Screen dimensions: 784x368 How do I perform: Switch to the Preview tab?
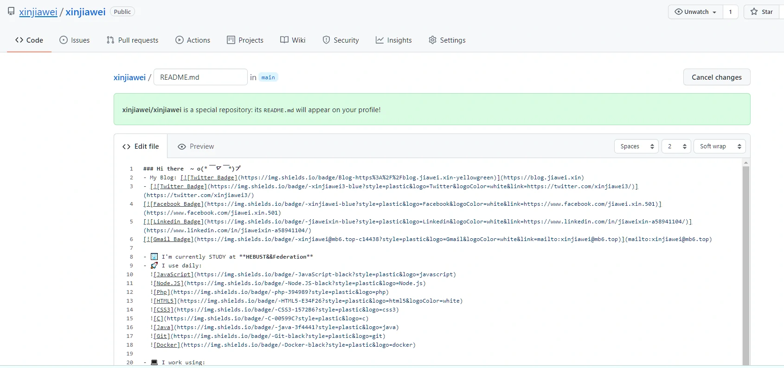click(196, 146)
